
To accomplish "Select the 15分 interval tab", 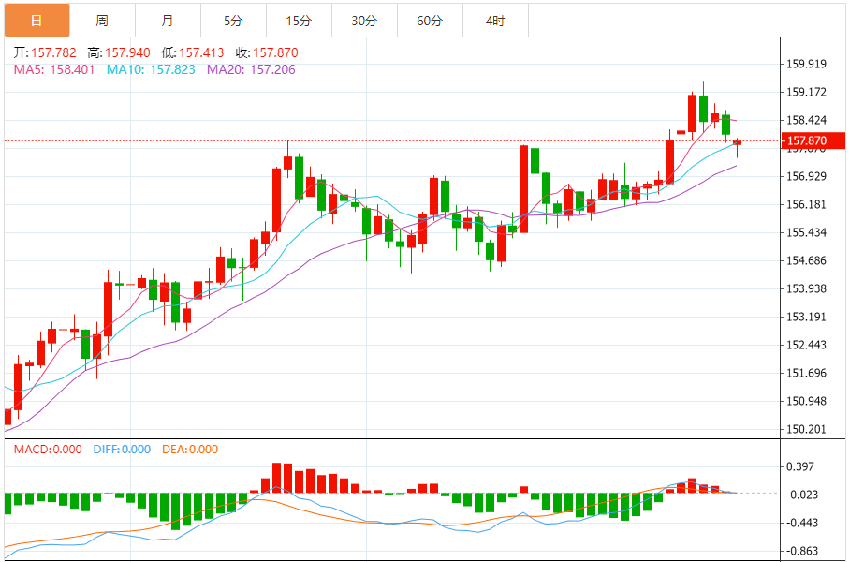I will (x=299, y=20).
